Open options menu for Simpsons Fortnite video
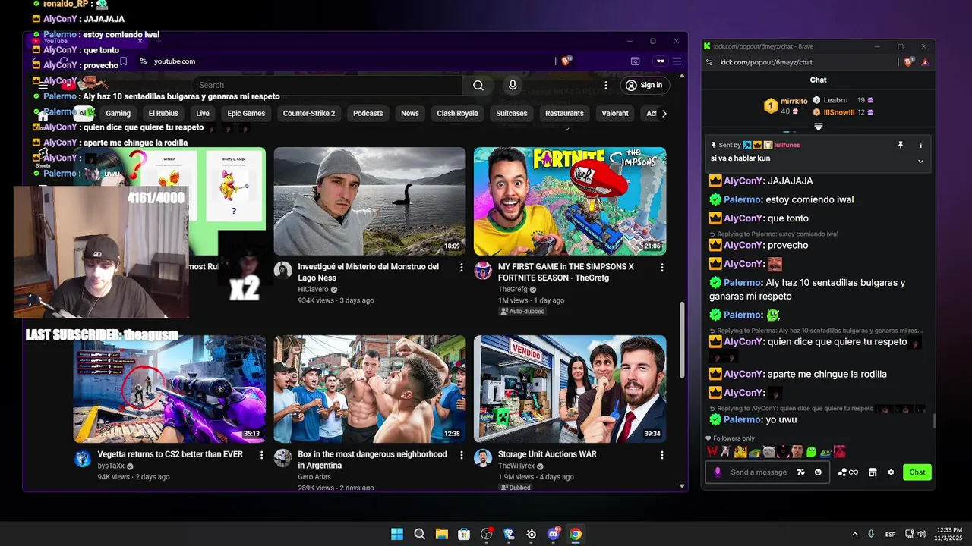Viewport: 972px width, 546px height. pos(662,268)
